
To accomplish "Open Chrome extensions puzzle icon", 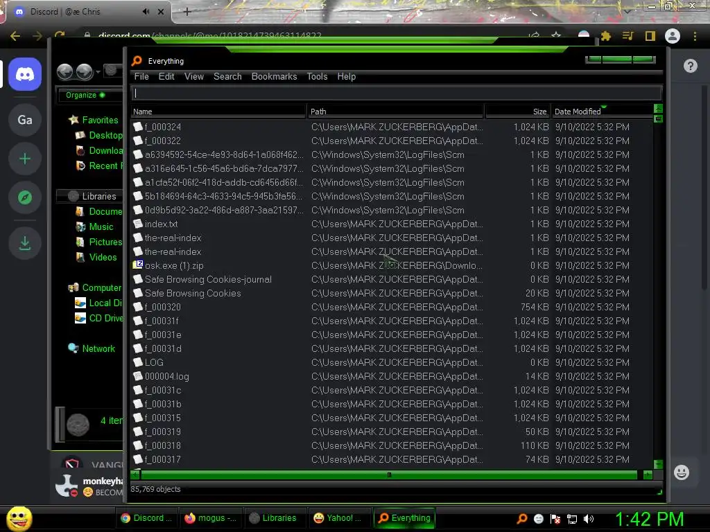I will (605, 36).
